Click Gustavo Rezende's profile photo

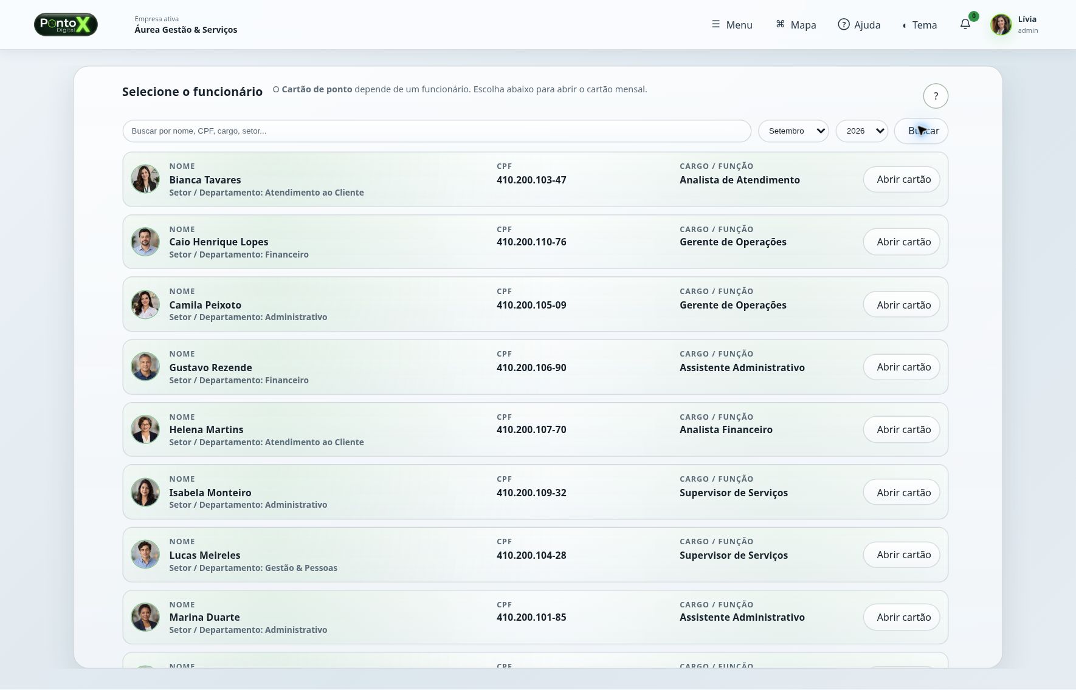(145, 367)
